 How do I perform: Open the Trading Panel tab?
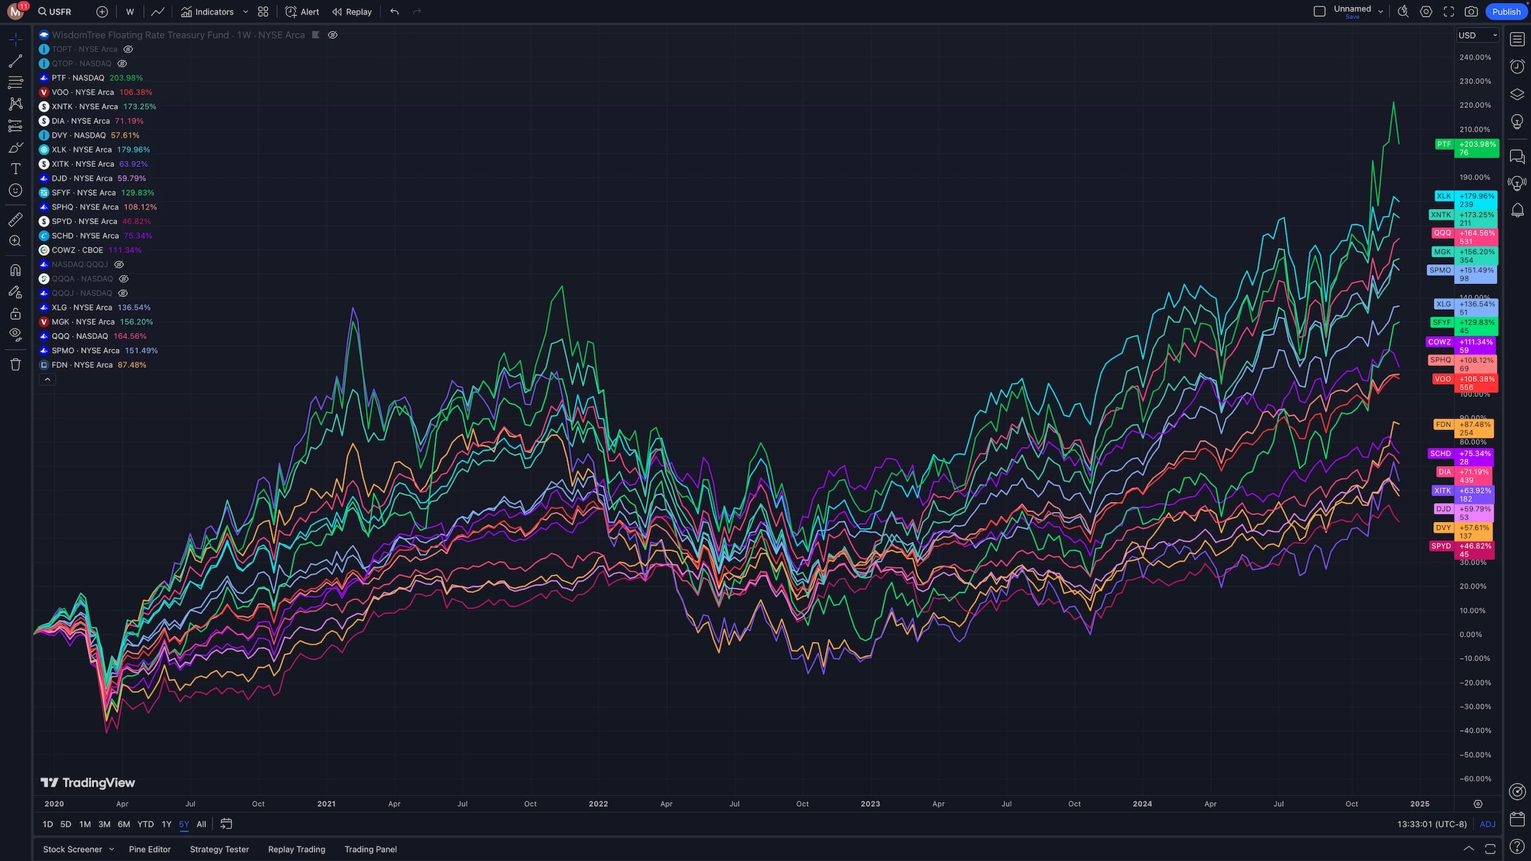click(371, 850)
